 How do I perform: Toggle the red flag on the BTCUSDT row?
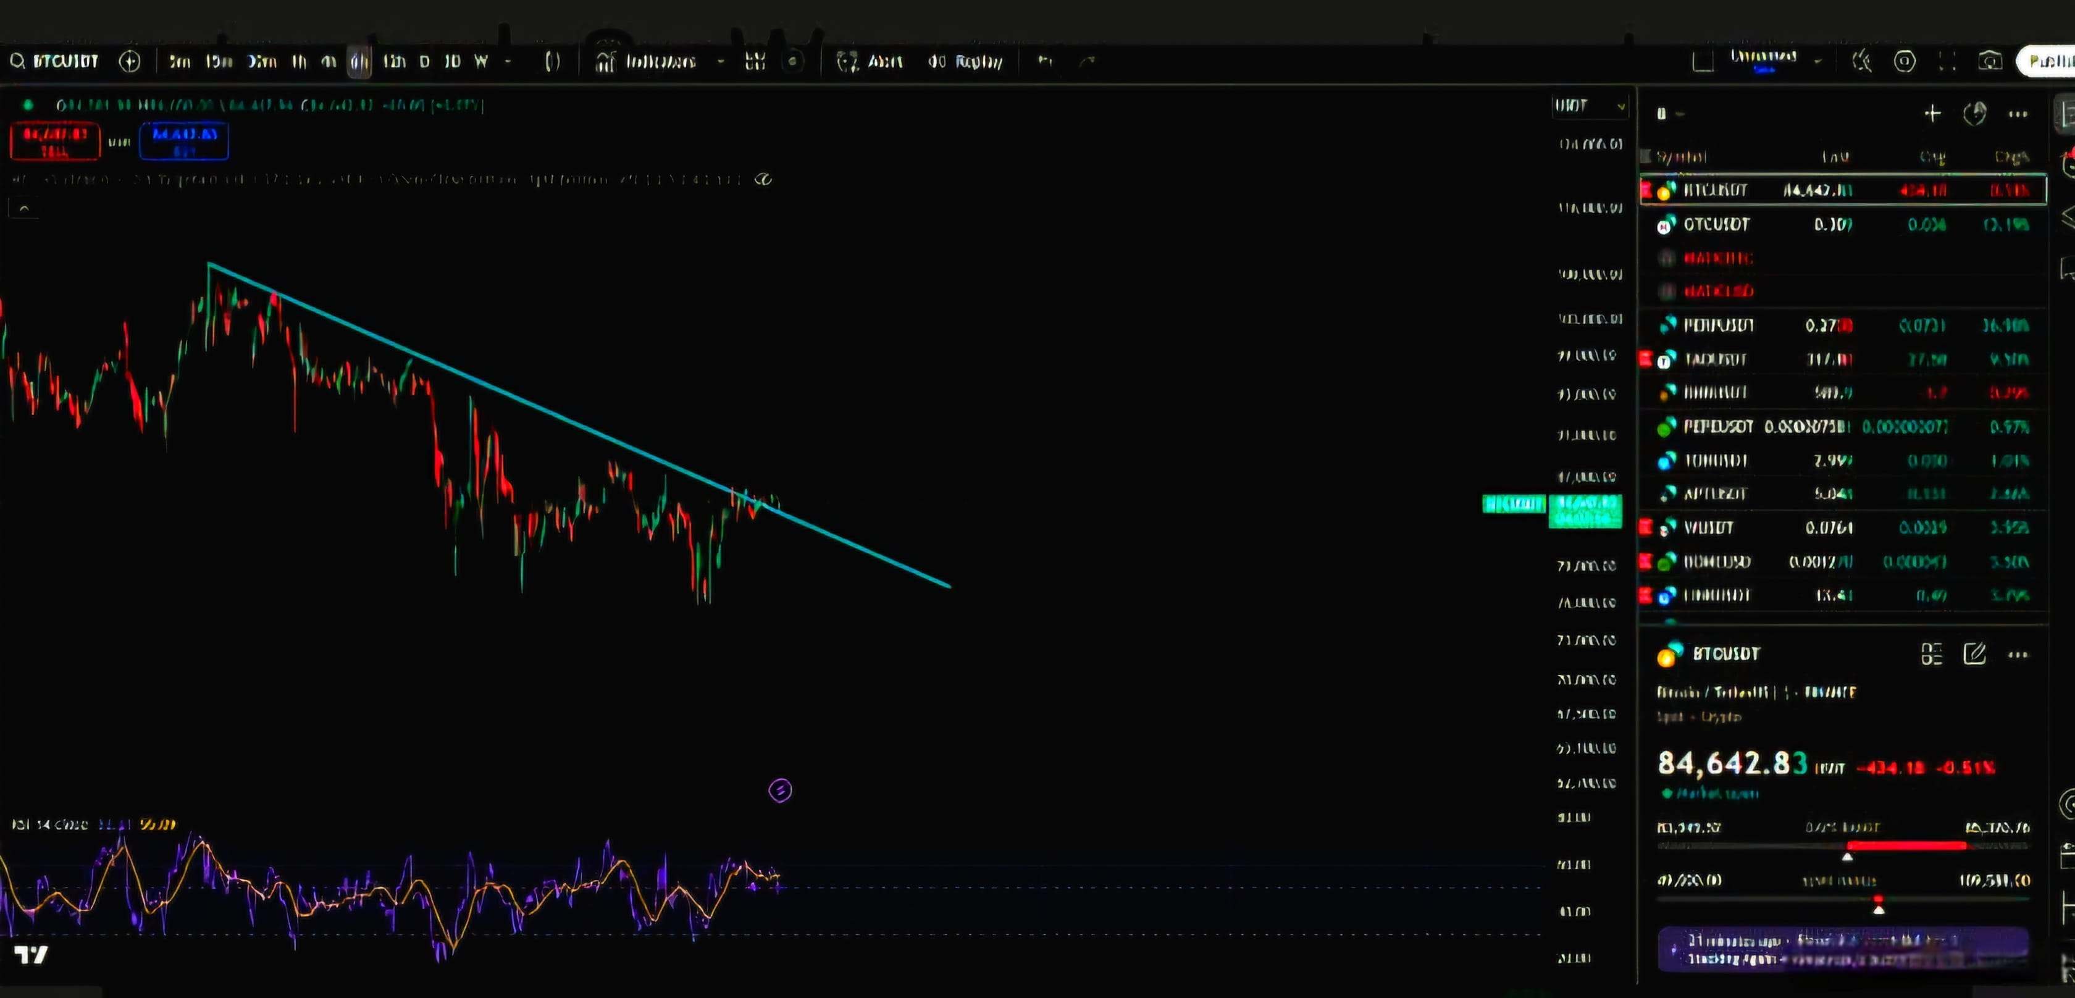[1646, 190]
